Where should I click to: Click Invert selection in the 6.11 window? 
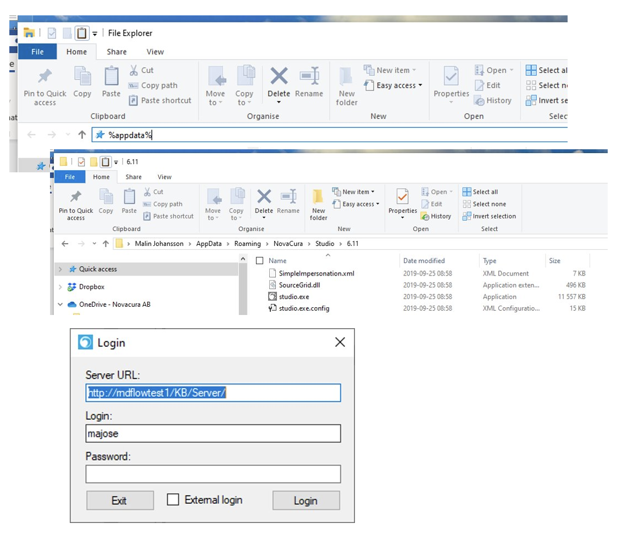click(x=490, y=216)
